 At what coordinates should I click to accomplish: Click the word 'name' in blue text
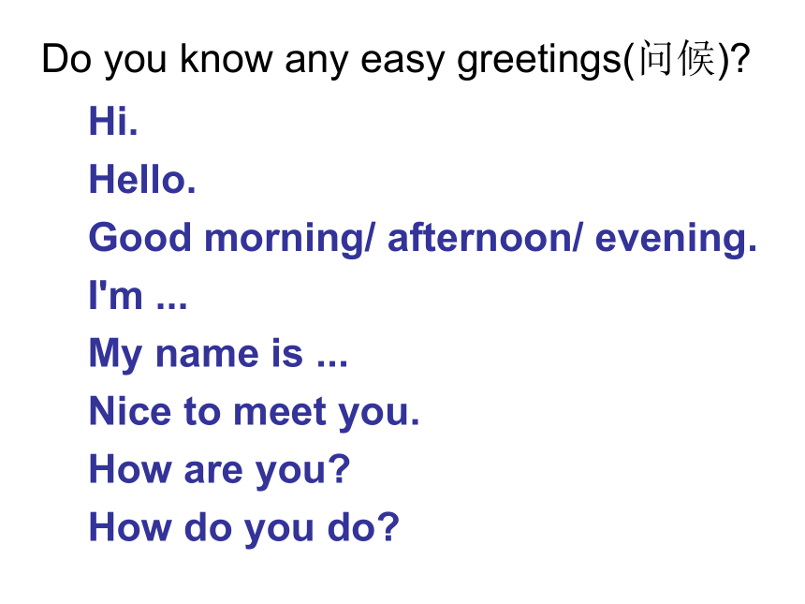coord(208,356)
